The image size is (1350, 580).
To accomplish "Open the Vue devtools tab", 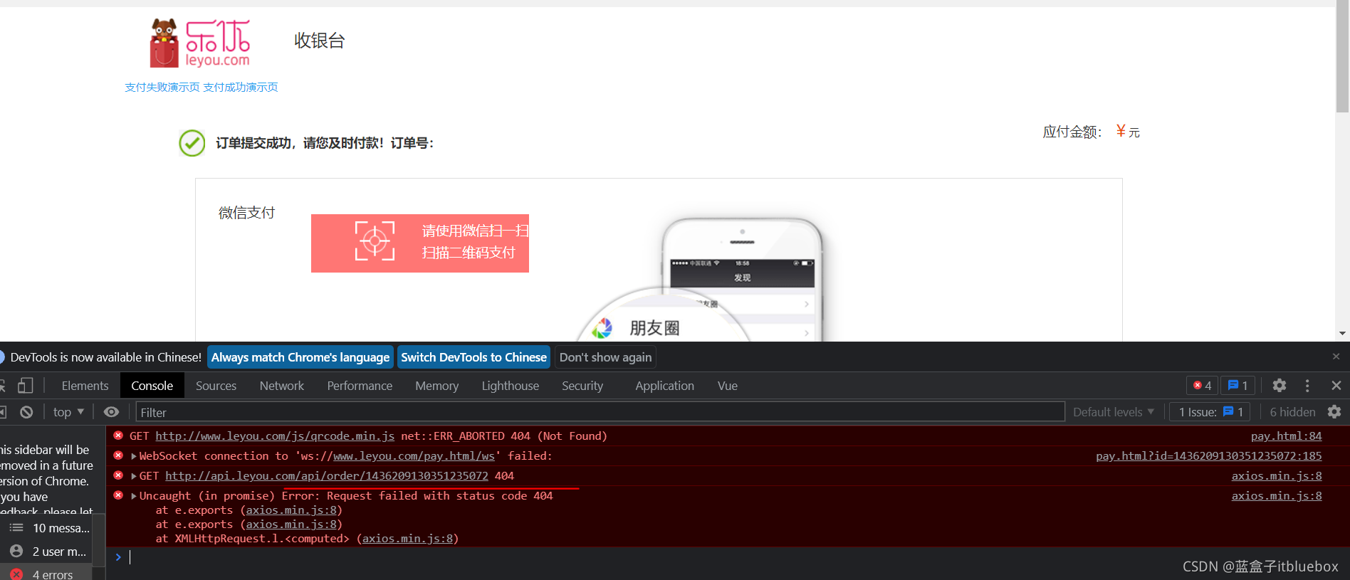I will [728, 386].
